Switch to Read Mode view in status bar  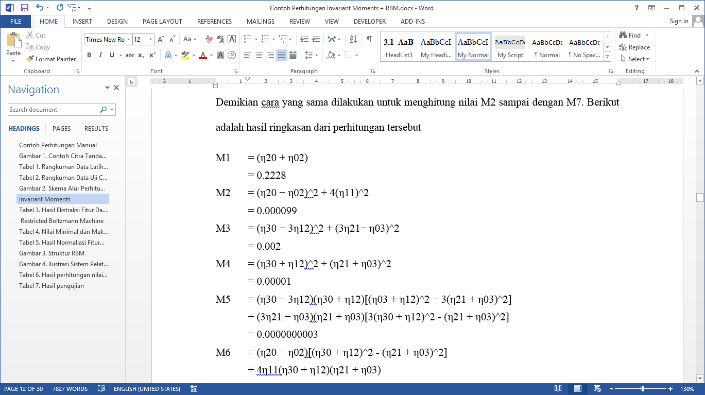(x=558, y=389)
